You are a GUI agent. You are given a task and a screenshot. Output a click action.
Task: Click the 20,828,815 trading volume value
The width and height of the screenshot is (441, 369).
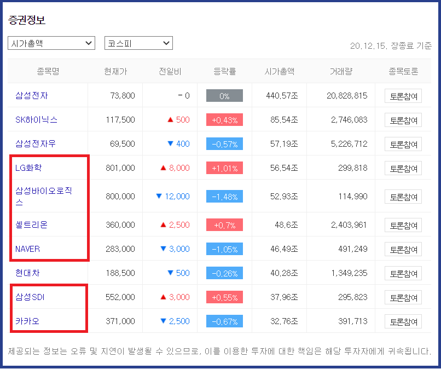point(347,96)
